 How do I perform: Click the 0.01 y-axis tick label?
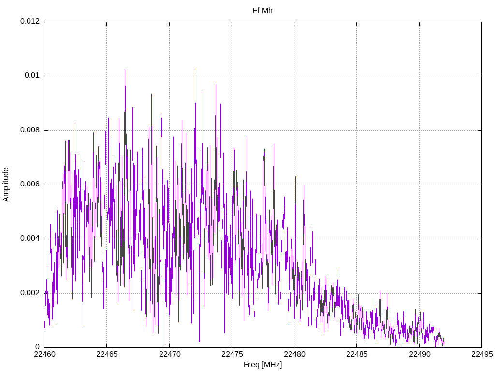[x=32, y=76]
